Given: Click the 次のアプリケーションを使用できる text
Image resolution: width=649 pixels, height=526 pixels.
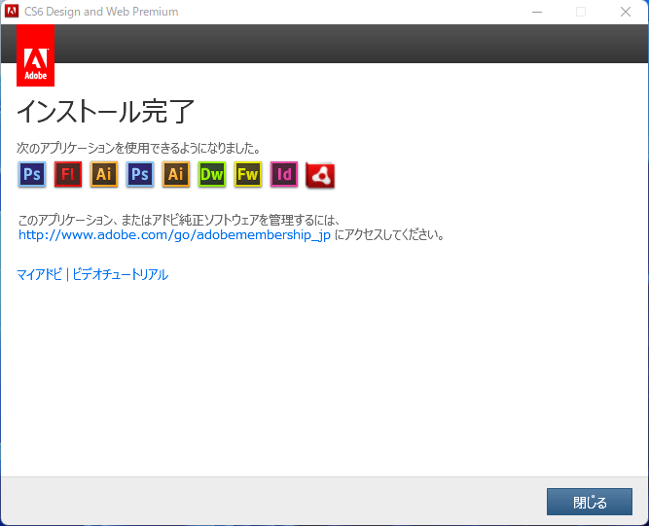Looking at the screenshot, I should (x=139, y=148).
